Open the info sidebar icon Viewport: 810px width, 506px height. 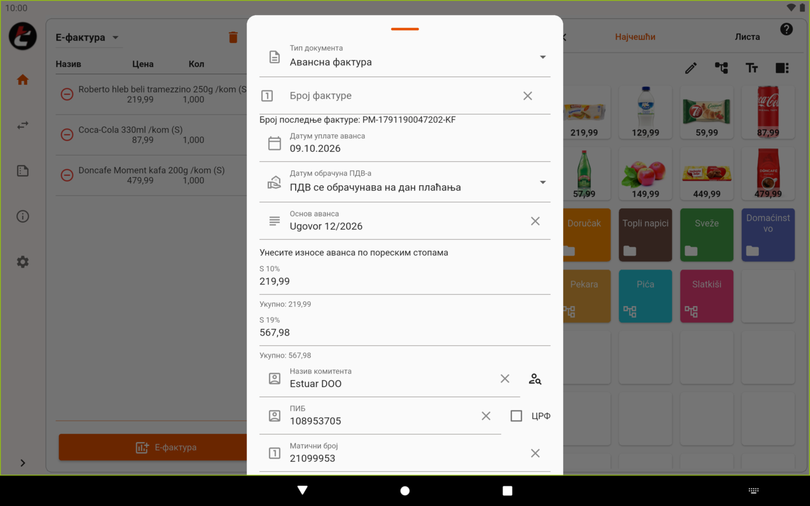coord(23,216)
